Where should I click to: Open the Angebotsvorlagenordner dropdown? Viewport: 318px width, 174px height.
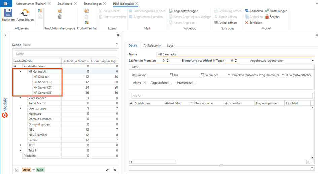(313, 61)
